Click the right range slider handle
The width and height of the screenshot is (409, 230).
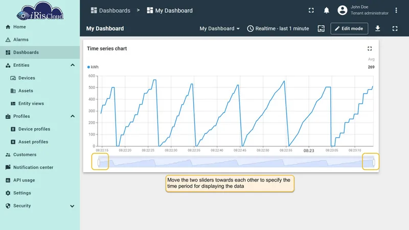(374, 163)
